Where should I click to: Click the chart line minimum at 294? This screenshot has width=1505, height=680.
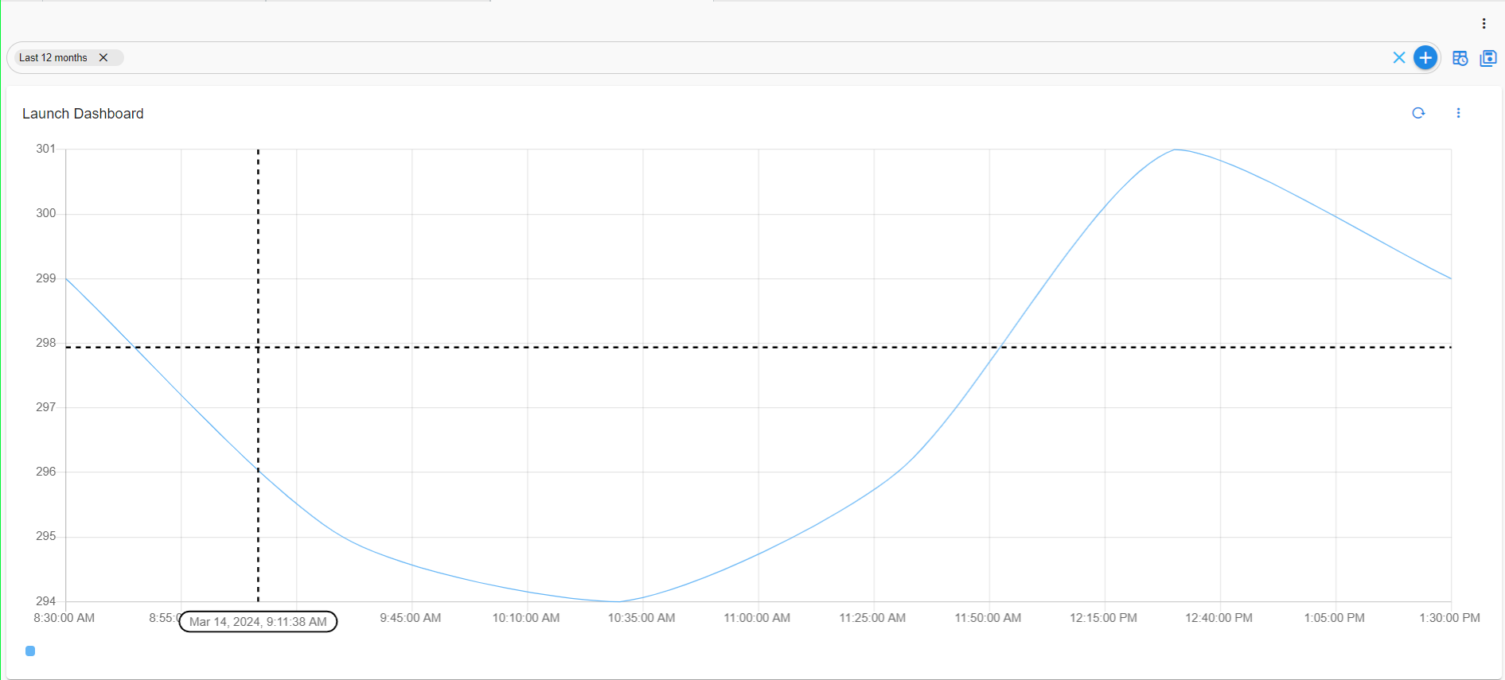[618, 601]
